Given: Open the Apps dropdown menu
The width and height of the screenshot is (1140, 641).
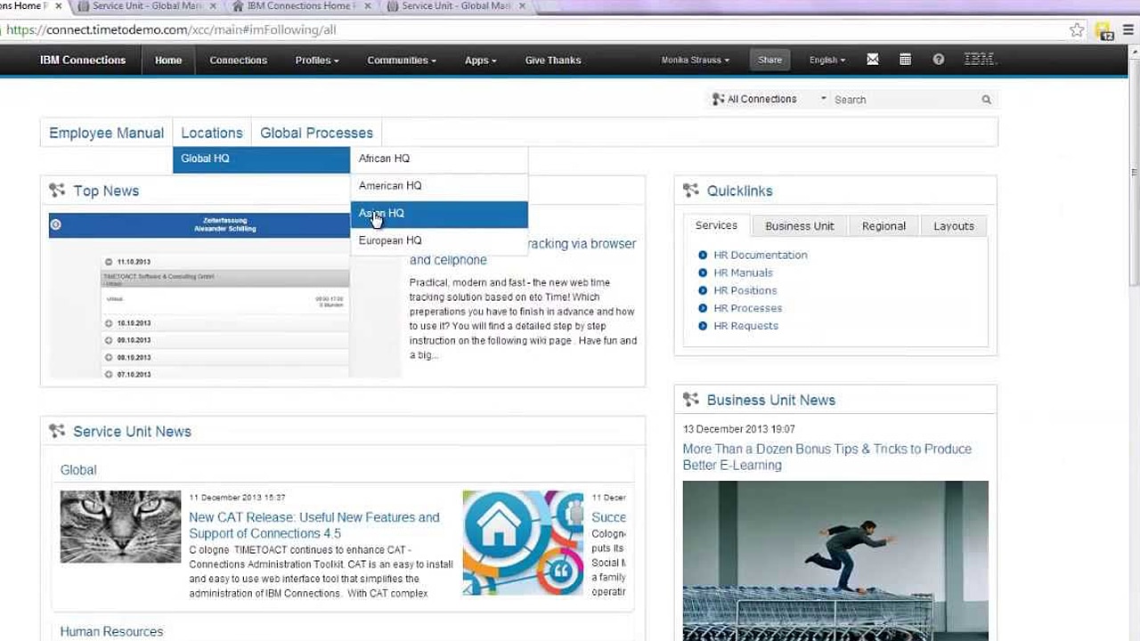Looking at the screenshot, I should [480, 61].
